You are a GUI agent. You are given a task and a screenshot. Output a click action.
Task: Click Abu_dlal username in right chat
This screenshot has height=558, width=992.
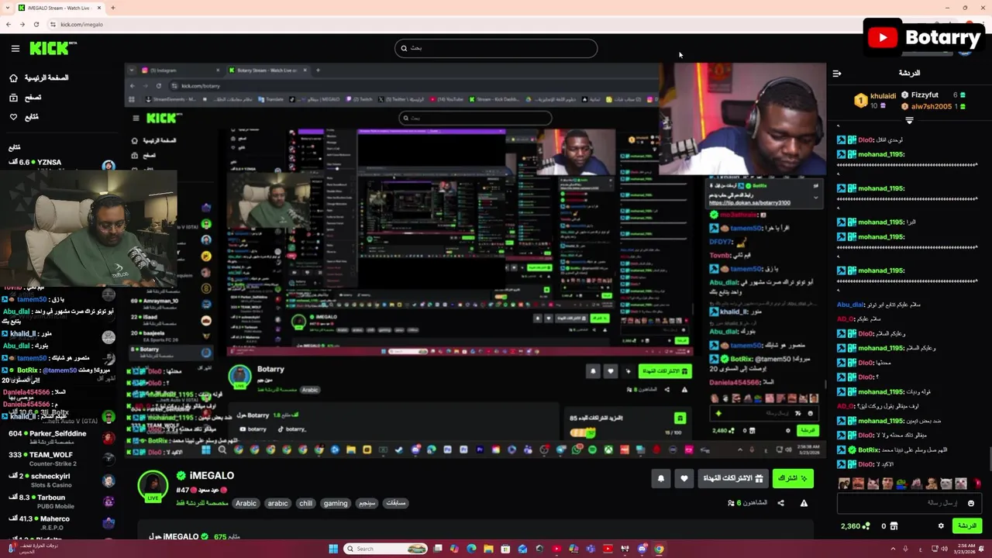click(x=850, y=305)
